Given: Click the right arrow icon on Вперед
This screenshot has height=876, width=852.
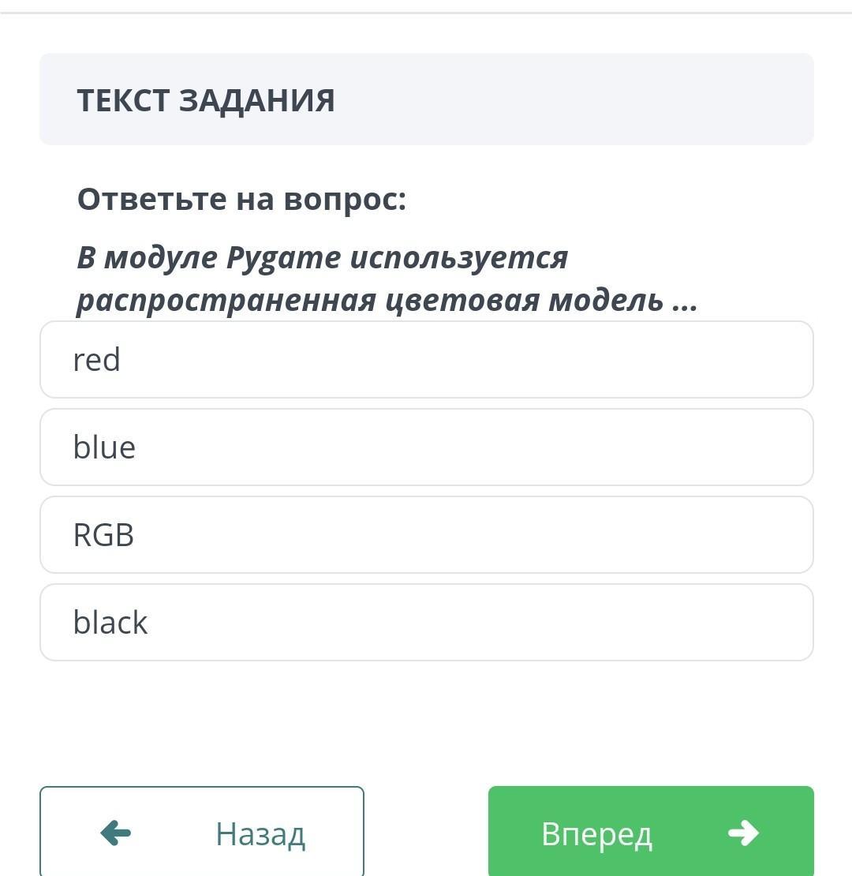Looking at the screenshot, I should [x=743, y=833].
